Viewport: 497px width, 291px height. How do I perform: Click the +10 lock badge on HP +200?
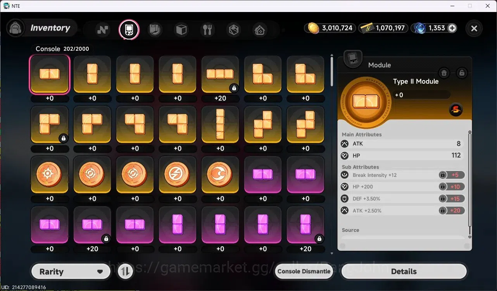(452, 187)
